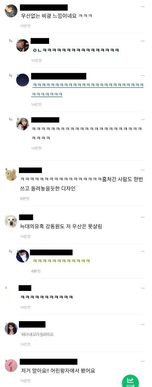View the Labrador dog profile picture
152x387 pixels.
pyautogui.click(x=11, y=221)
